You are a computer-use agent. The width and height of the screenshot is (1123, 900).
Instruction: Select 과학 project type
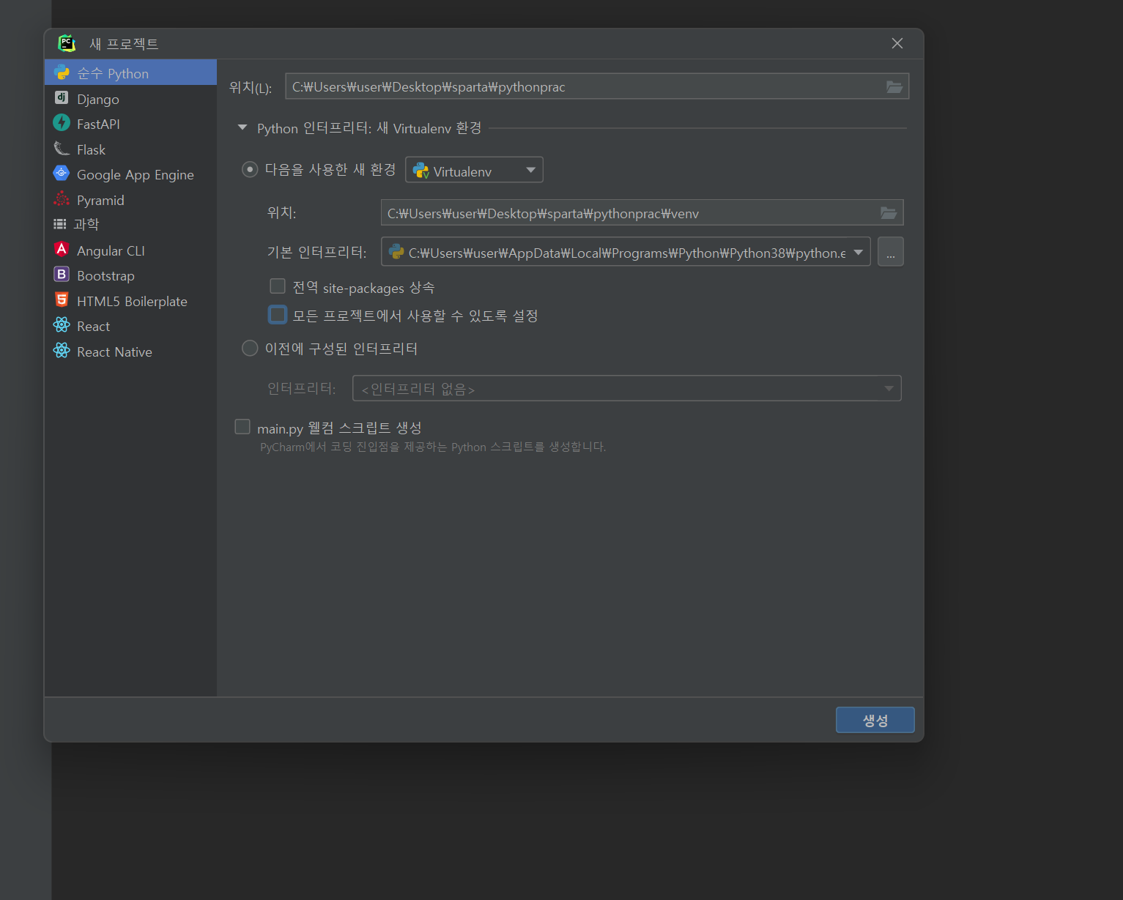click(131, 224)
